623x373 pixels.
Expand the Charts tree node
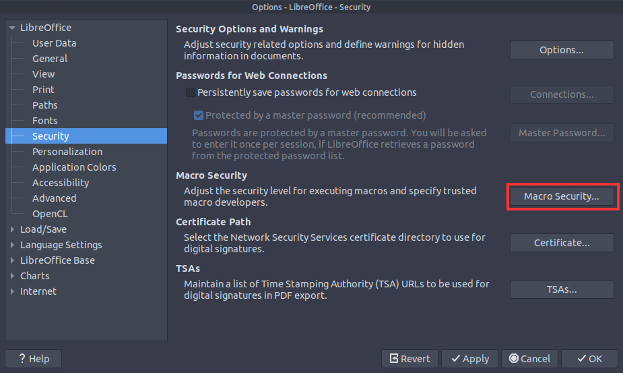tap(12, 276)
